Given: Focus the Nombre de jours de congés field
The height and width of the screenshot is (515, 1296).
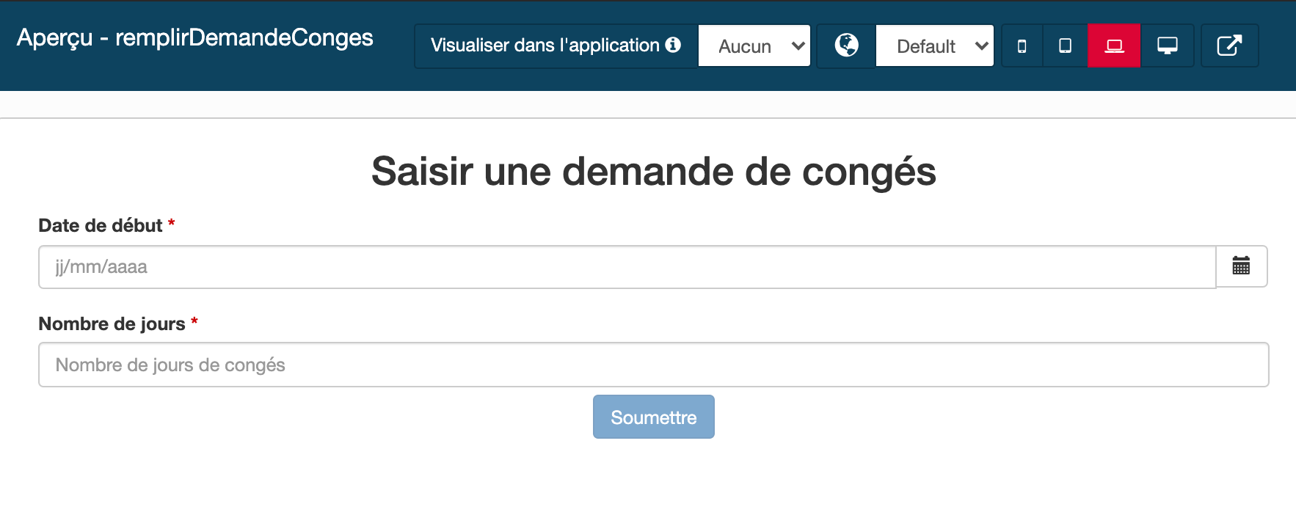Looking at the screenshot, I should click(654, 365).
